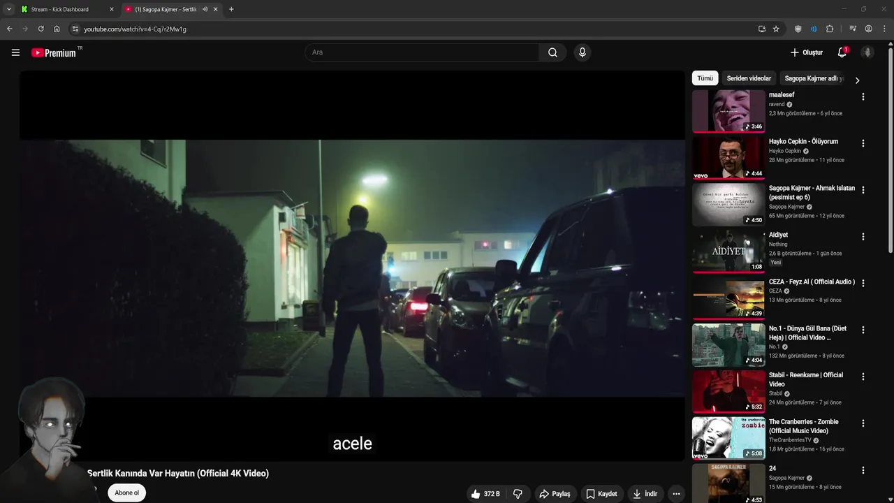Viewport: 894px width, 503px height.
Task: Open options for Dünya Gül Bana
Action: (863, 330)
